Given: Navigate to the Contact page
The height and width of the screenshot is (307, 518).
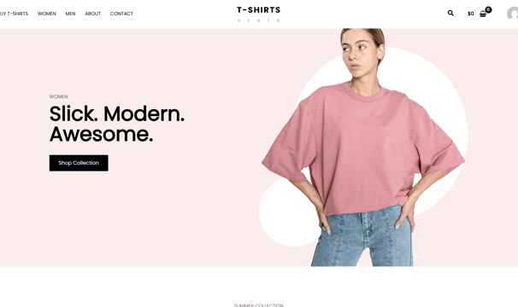Looking at the screenshot, I should pyautogui.click(x=121, y=14).
